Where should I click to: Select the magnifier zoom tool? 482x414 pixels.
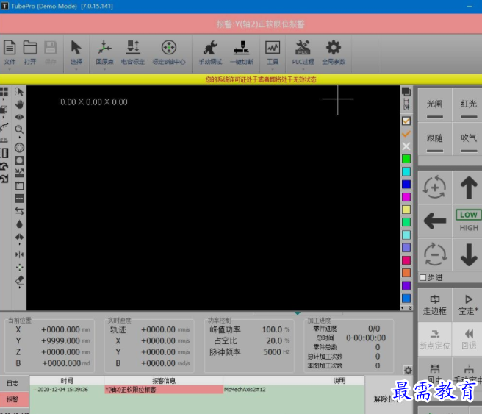pyautogui.click(x=19, y=129)
